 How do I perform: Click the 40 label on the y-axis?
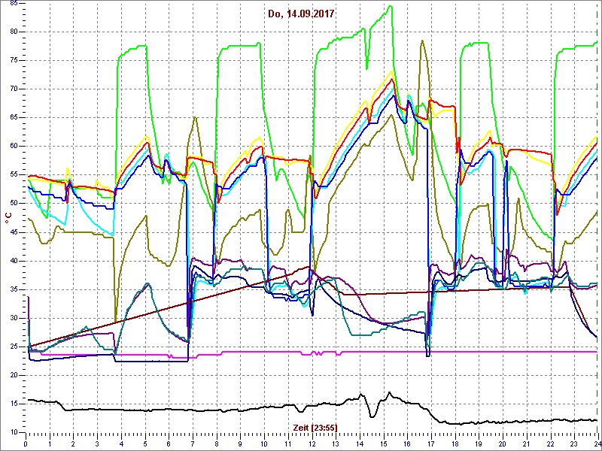[15, 261]
